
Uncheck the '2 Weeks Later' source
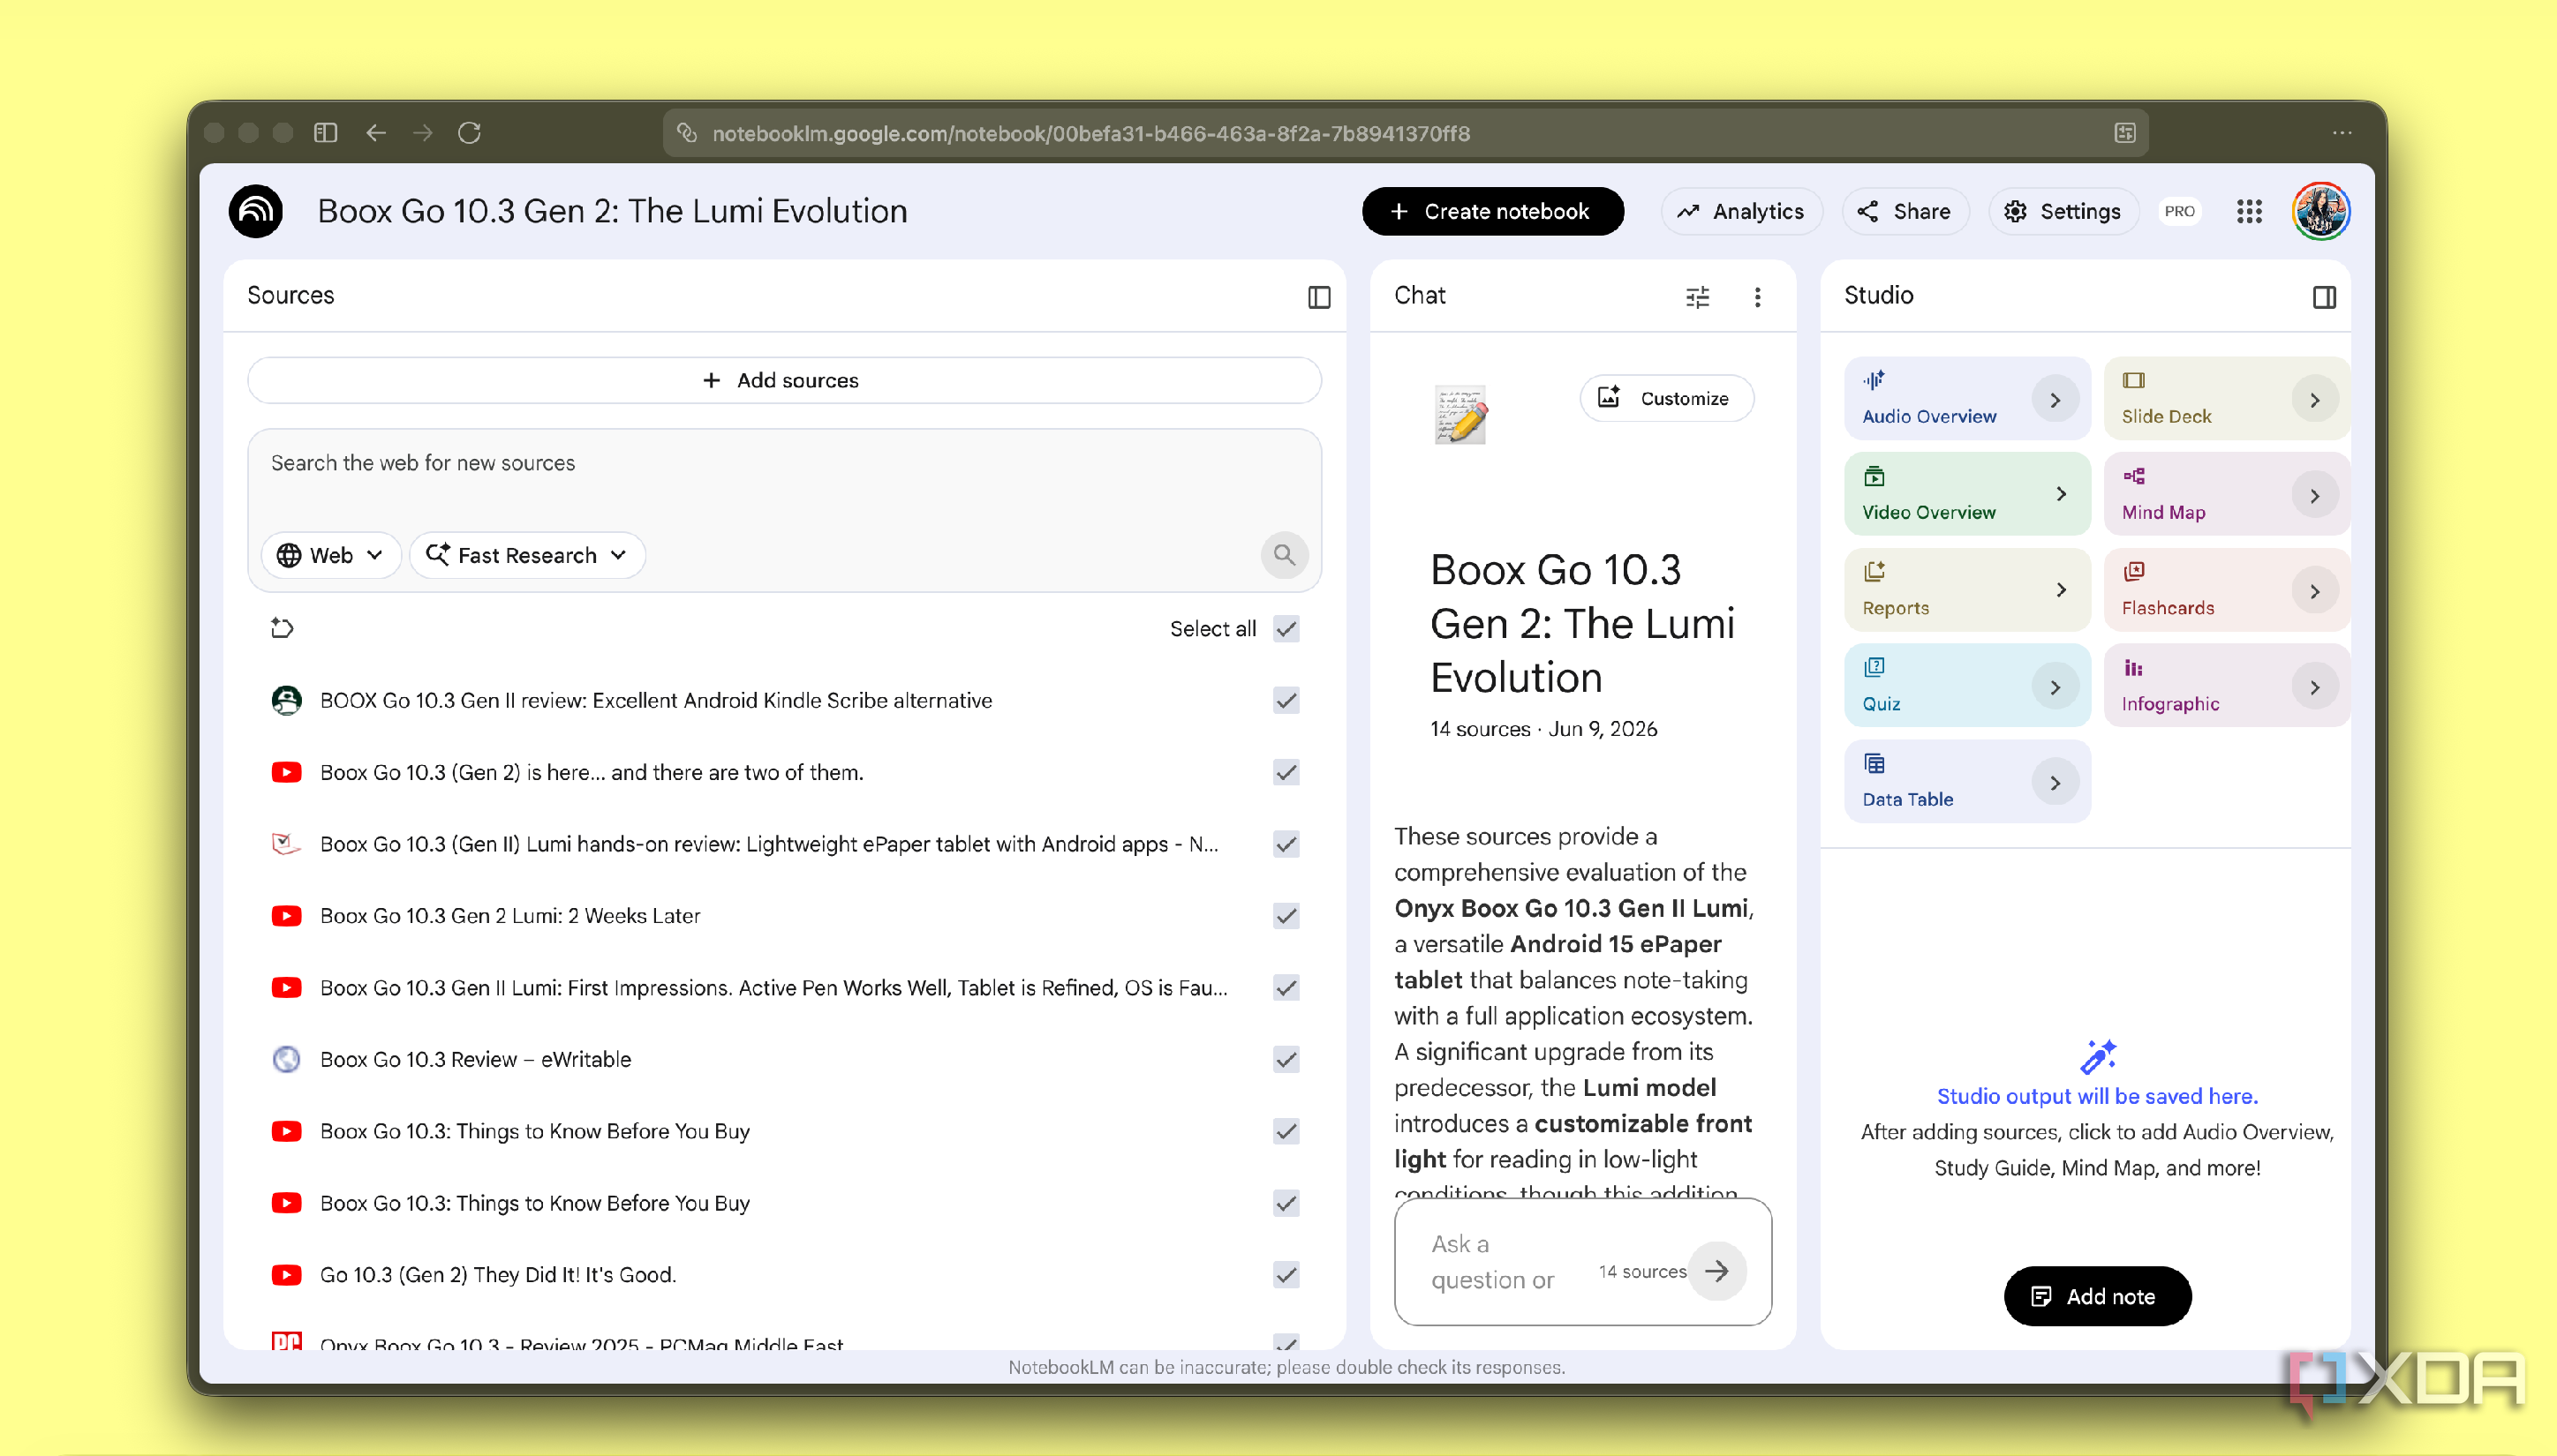[x=1286, y=916]
